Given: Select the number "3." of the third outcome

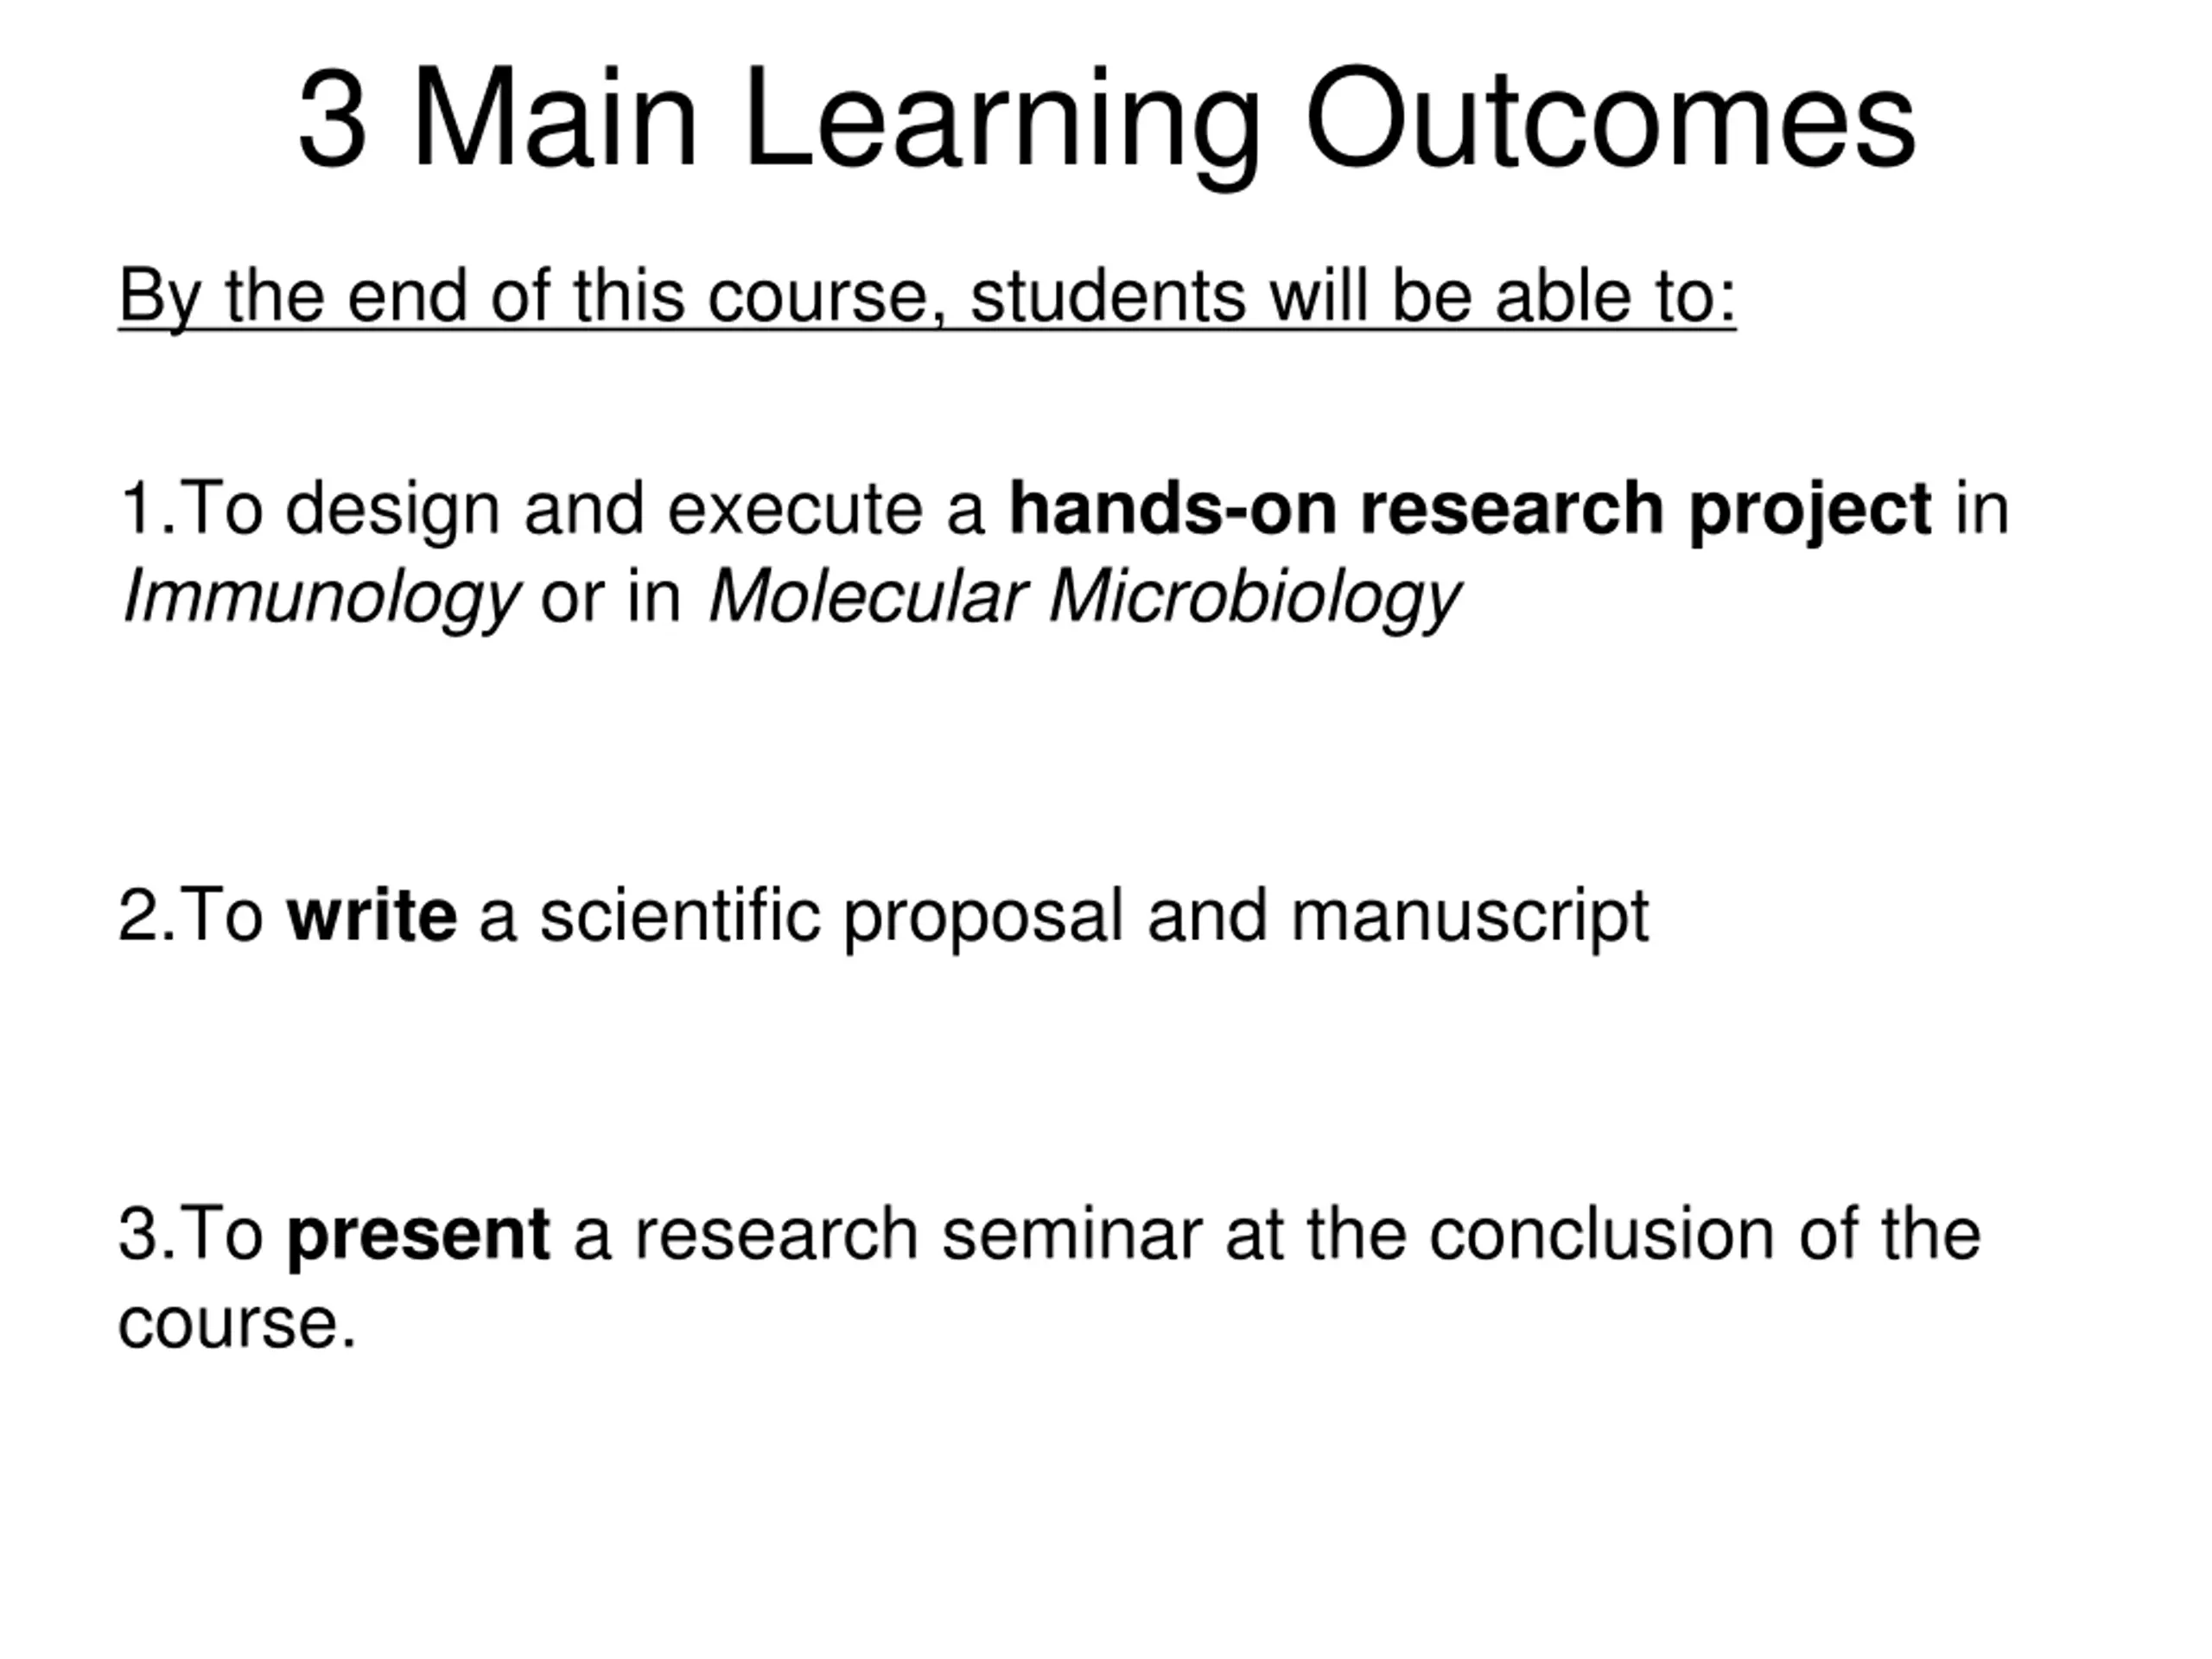Looking at the screenshot, I should tap(146, 1234).
